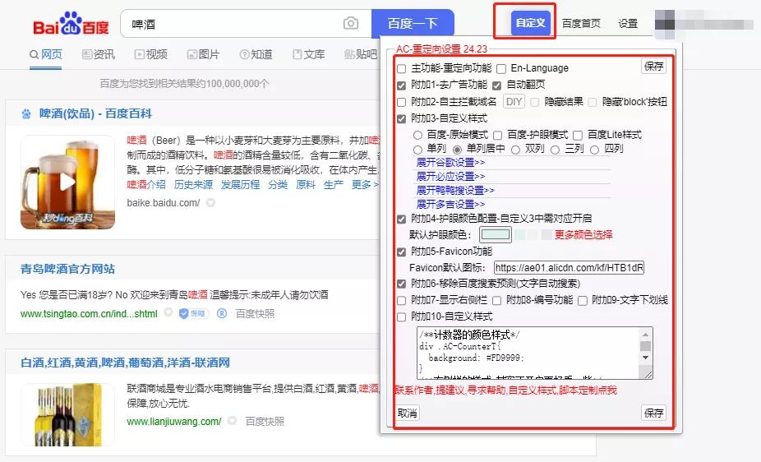Select 单列居中 layout radio

coord(457,150)
